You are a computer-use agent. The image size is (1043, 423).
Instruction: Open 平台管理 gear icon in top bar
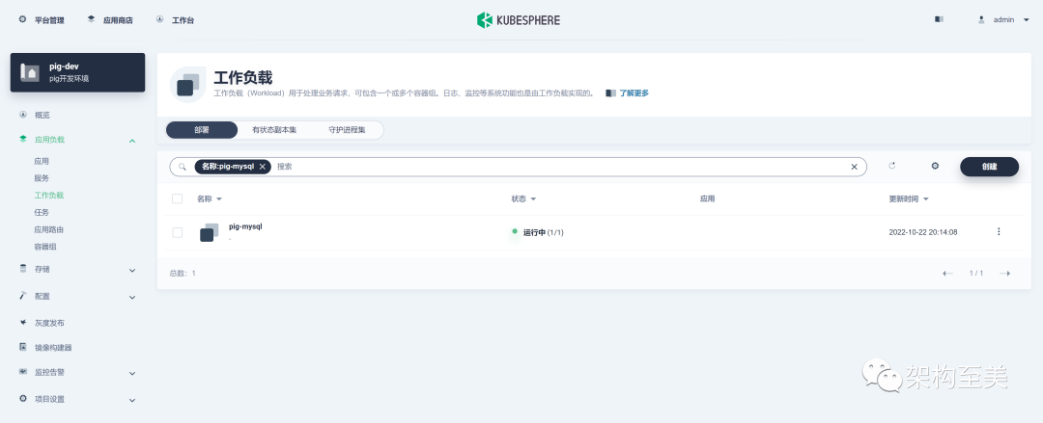click(x=22, y=19)
